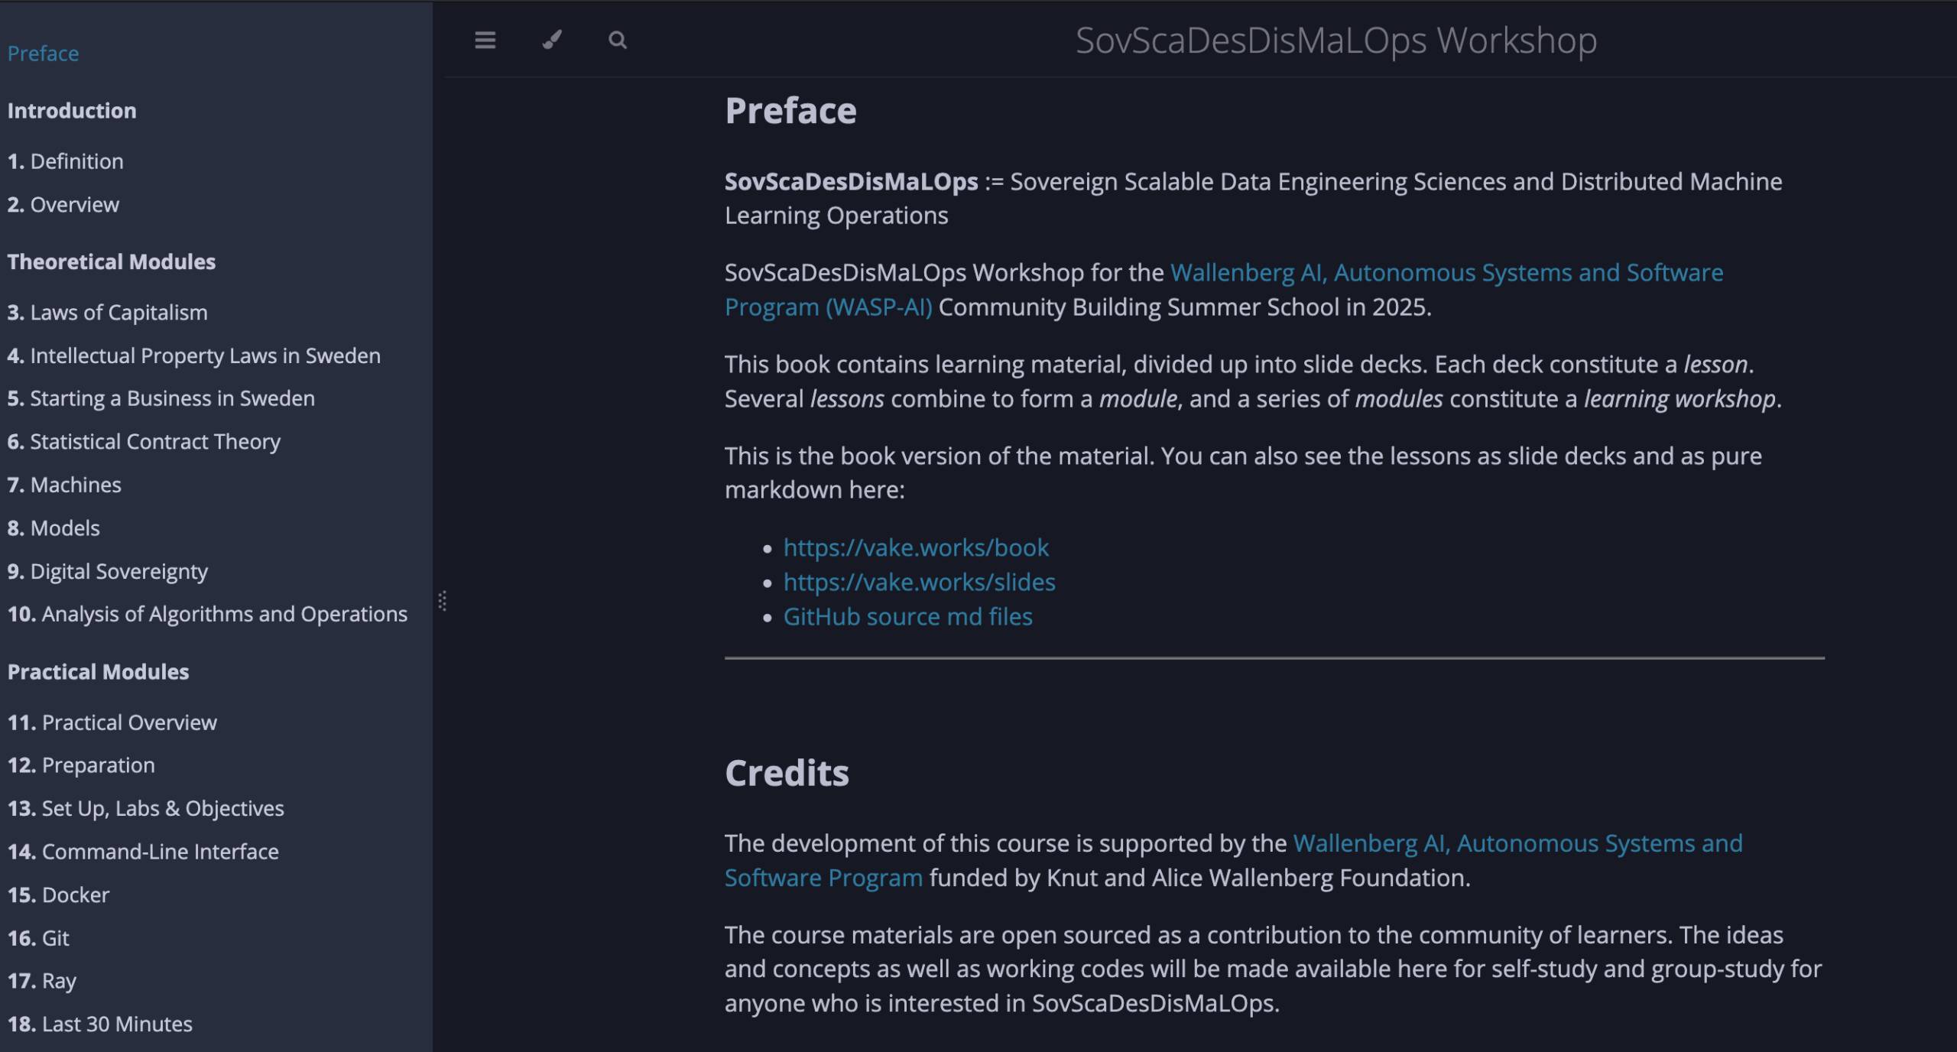Go to chapter 2. Overview
The width and height of the screenshot is (1957, 1052).
pyautogui.click(x=63, y=205)
